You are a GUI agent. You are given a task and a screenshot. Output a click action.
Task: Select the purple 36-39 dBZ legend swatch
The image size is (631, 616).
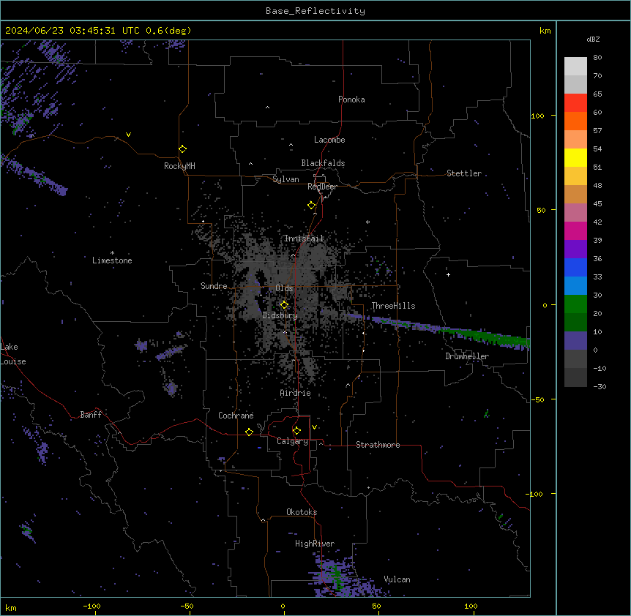pyautogui.click(x=575, y=249)
